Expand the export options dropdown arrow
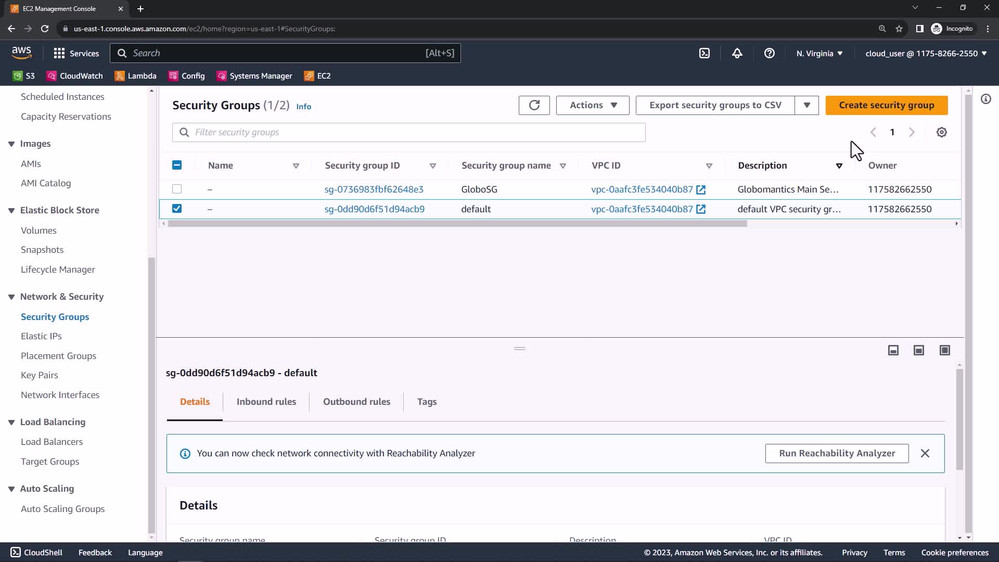Screen dimensions: 999x562 [x=806, y=105]
